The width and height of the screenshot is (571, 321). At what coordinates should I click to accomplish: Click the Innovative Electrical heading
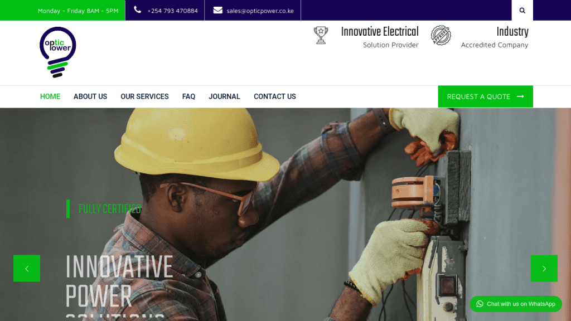click(x=380, y=32)
